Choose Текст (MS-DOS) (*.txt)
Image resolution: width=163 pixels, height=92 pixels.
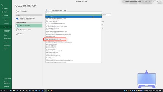click(x=74, y=46)
